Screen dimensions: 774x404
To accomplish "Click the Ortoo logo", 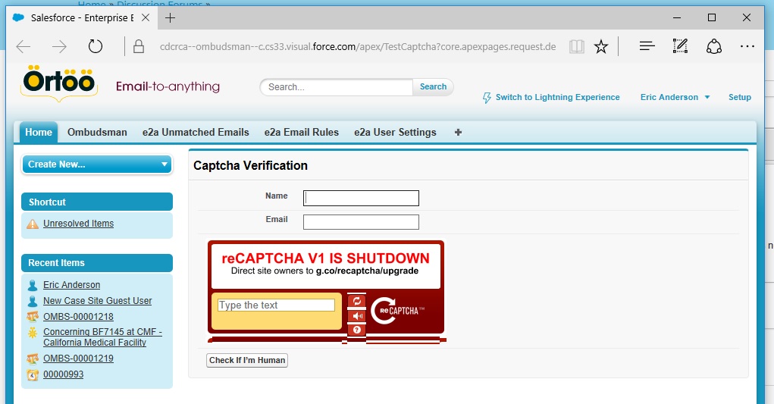I will 58,83.
